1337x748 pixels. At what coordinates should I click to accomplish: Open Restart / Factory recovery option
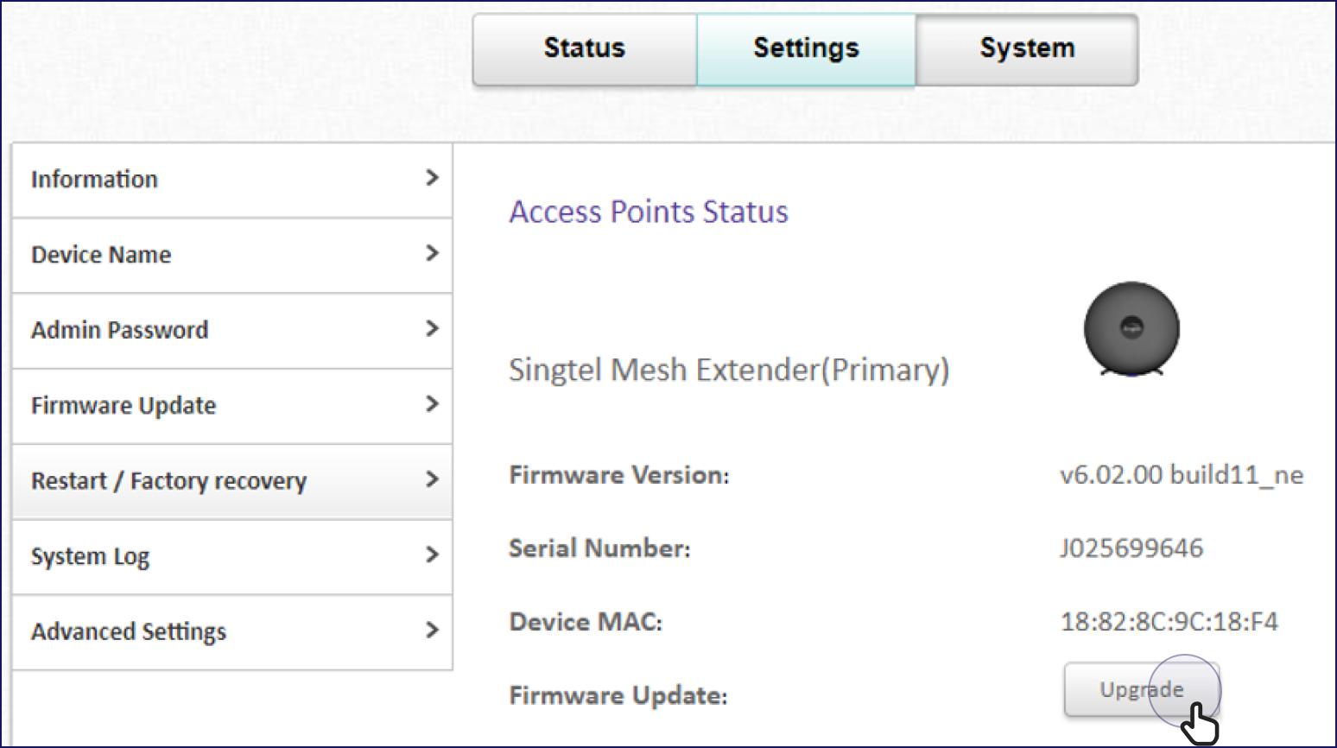point(232,481)
